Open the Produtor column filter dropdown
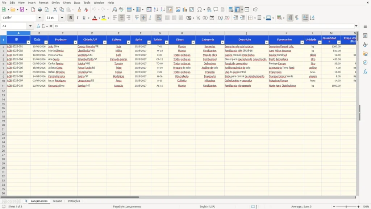This screenshot has width=371, height=209. click(x=75, y=42)
